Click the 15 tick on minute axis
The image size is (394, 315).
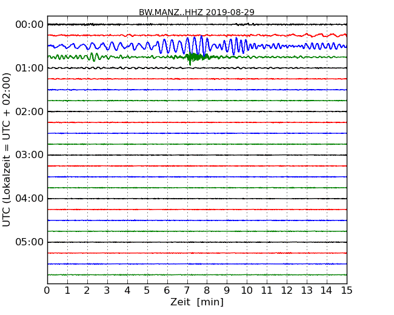347,291
